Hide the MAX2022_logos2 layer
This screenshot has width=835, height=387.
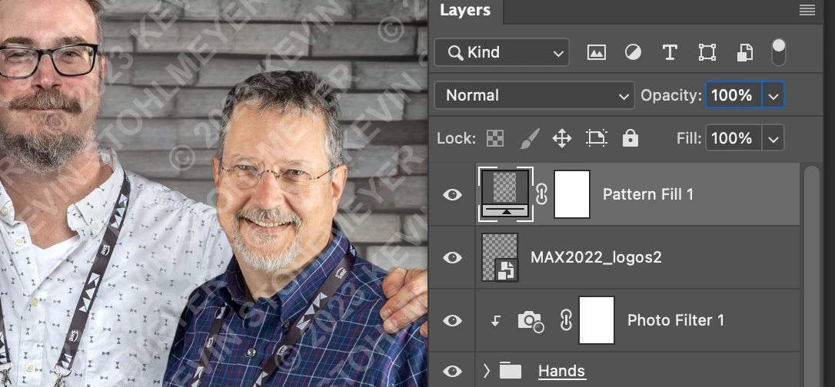pos(452,258)
